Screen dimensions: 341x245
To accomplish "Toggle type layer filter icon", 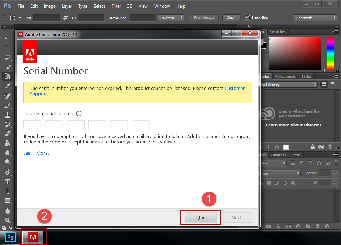I will tap(310, 163).
